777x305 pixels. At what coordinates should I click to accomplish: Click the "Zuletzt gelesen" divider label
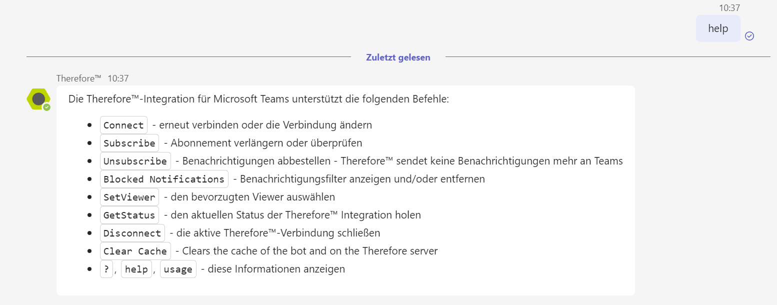pos(398,57)
